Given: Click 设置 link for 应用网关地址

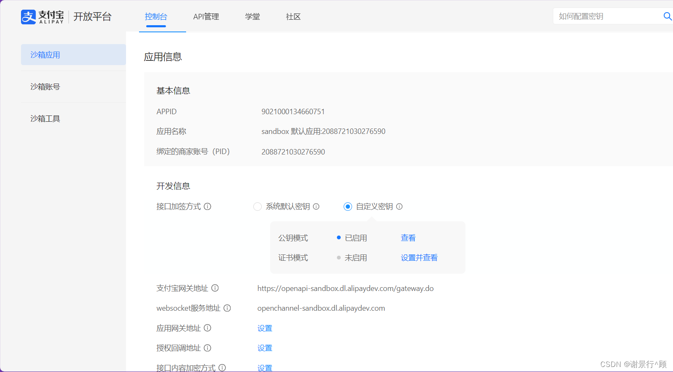Looking at the screenshot, I should pos(265,328).
